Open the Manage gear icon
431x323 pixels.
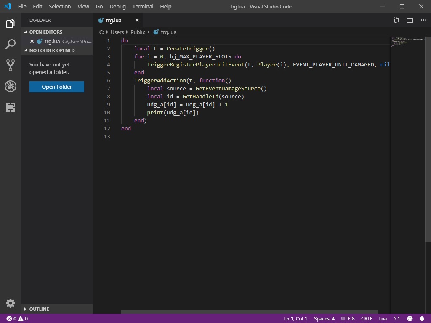[x=11, y=303]
